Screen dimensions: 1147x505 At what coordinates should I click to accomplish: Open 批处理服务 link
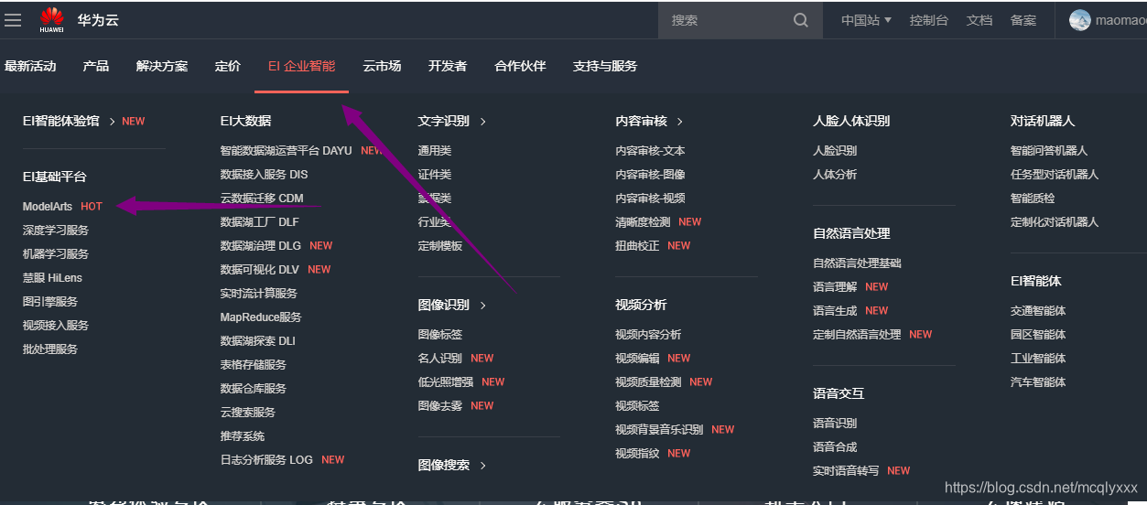(x=50, y=349)
